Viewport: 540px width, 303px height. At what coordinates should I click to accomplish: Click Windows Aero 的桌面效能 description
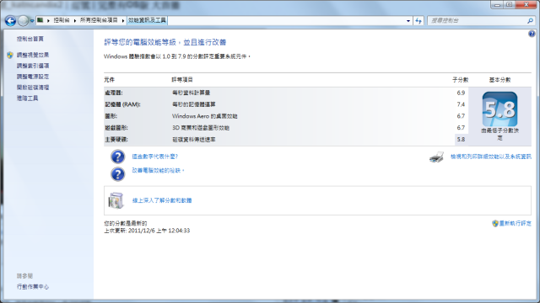tap(204, 116)
